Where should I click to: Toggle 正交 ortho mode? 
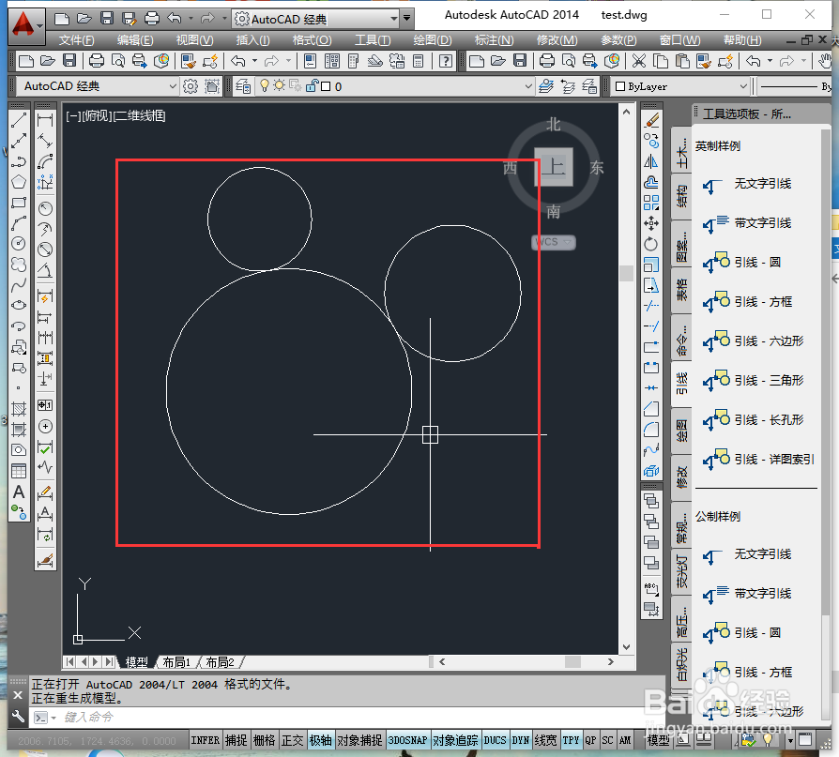coord(292,740)
